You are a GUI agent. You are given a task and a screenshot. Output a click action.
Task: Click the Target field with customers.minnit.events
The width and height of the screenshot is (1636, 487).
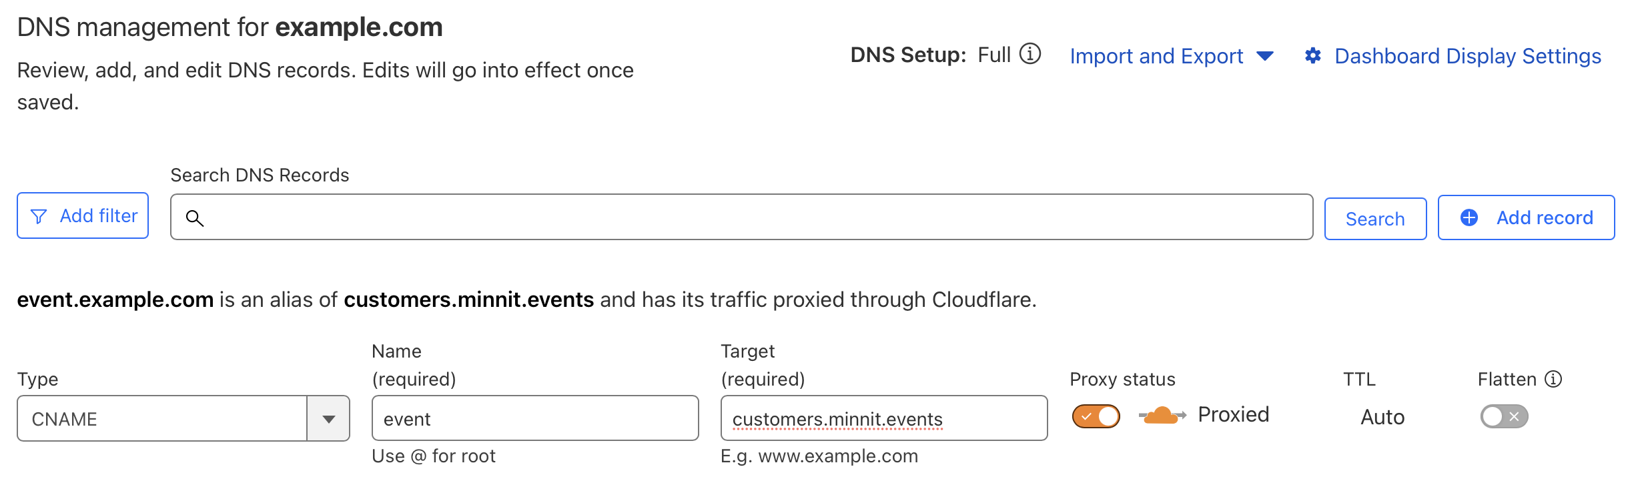tap(883, 419)
